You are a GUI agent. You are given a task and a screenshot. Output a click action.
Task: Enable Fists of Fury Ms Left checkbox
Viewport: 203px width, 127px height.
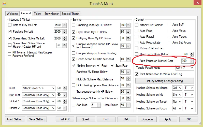[x=10, y=25]
